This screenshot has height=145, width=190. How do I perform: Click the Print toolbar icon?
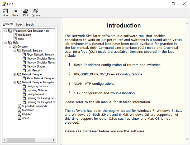click(26, 11)
